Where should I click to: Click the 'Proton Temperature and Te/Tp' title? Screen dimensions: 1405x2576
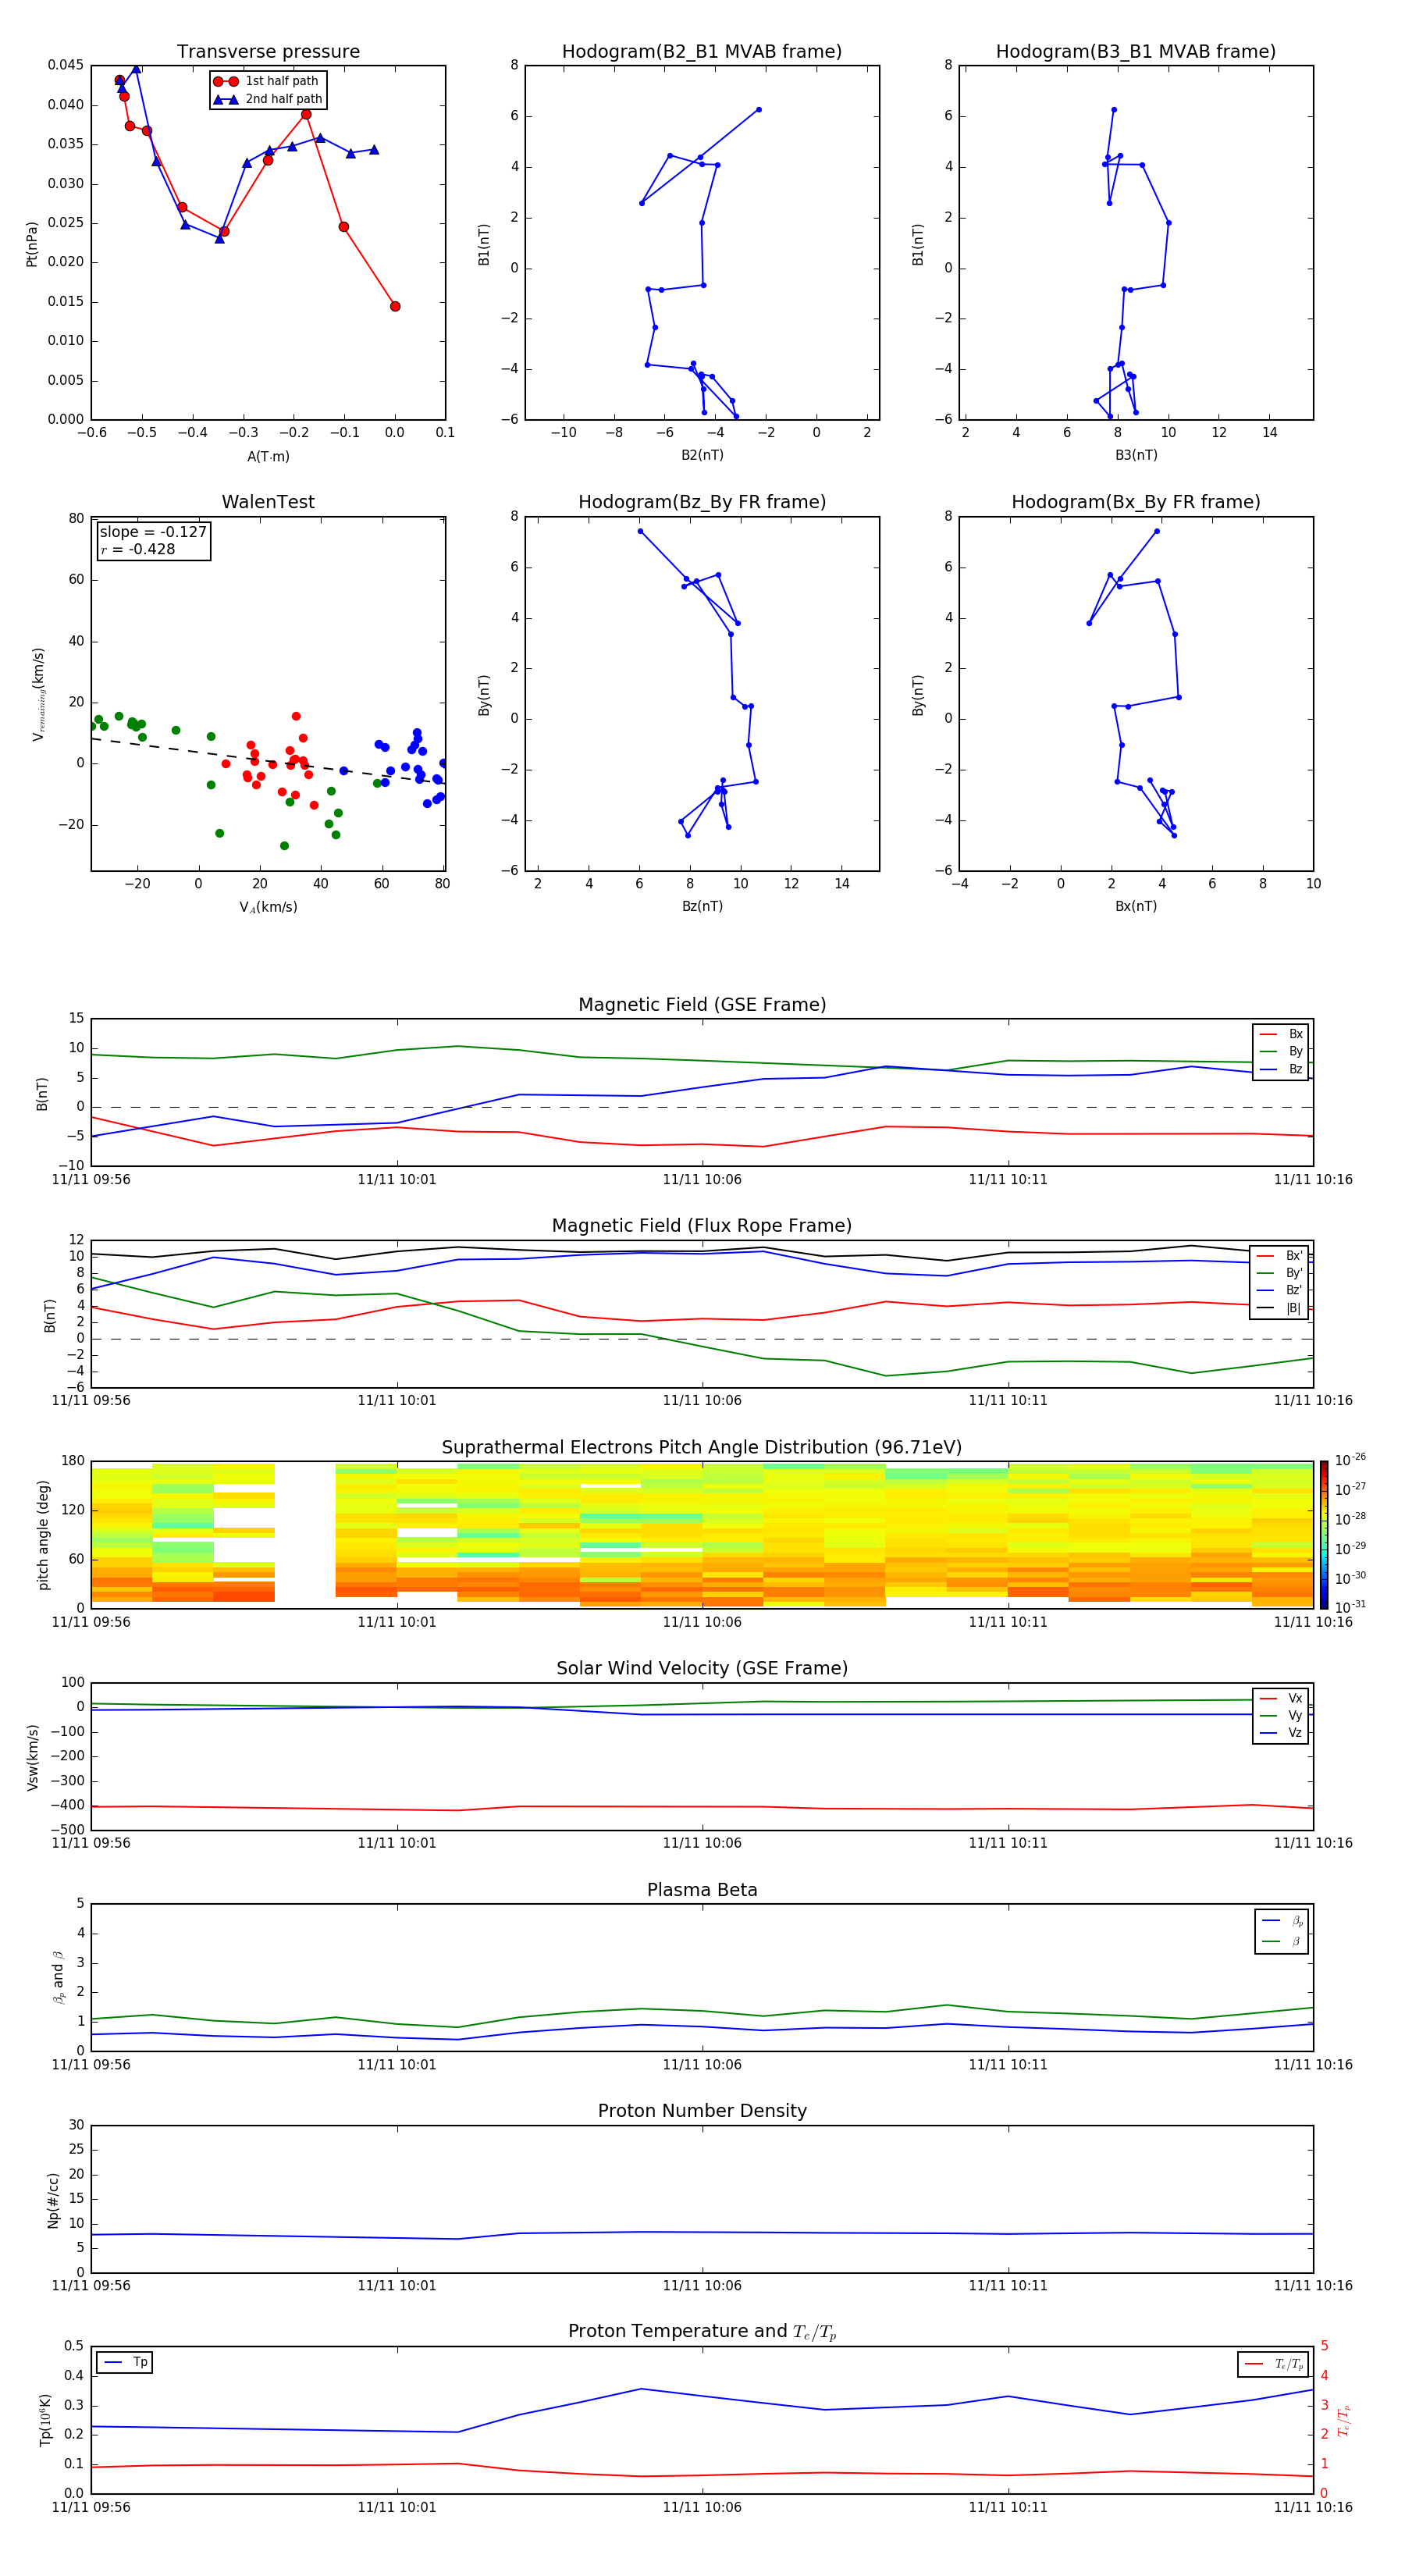pos(702,2332)
